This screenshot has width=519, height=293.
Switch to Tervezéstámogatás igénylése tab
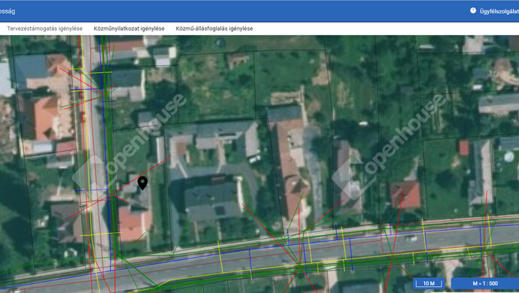(44, 29)
